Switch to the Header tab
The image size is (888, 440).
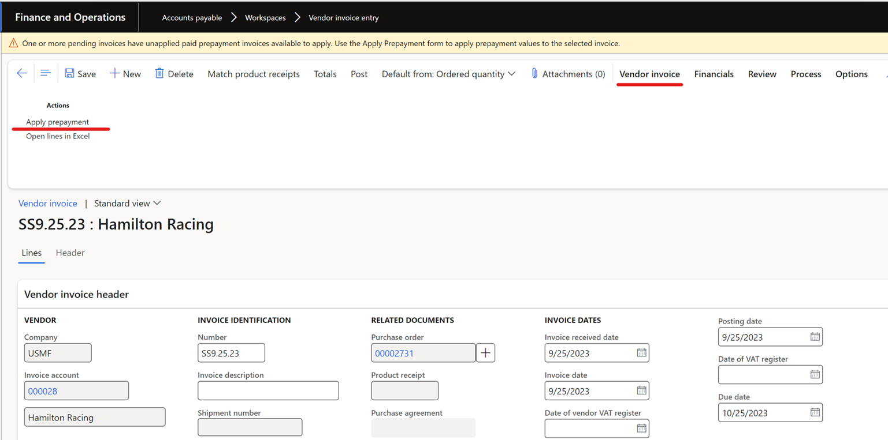pos(70,253)
